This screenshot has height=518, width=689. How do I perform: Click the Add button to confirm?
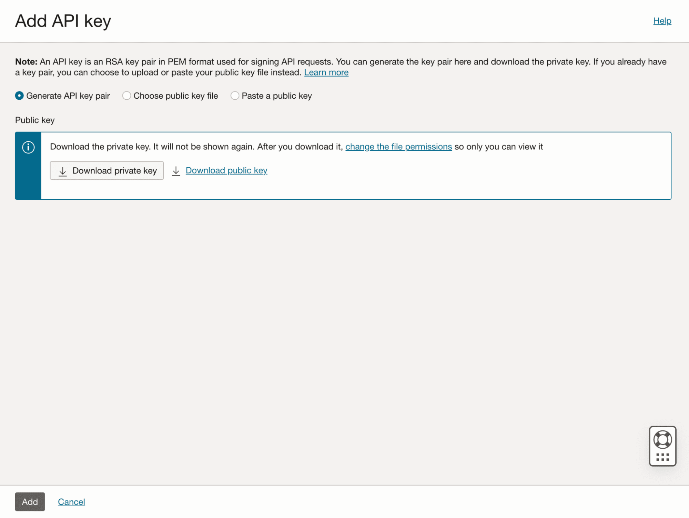click(29, 501)
